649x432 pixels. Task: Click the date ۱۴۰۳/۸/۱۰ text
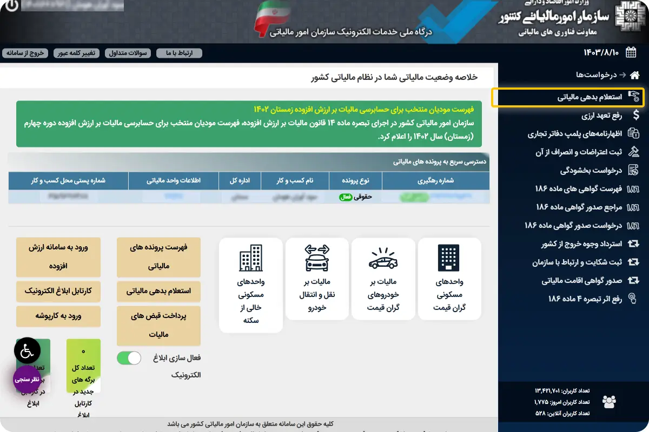pyautogui.click(x=601, y=52)
